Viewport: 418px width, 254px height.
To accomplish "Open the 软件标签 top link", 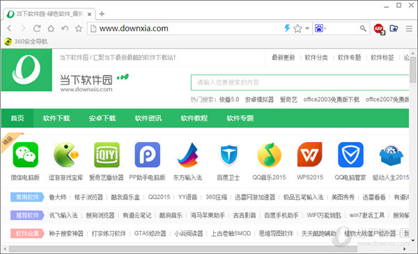I will [382, 58].
